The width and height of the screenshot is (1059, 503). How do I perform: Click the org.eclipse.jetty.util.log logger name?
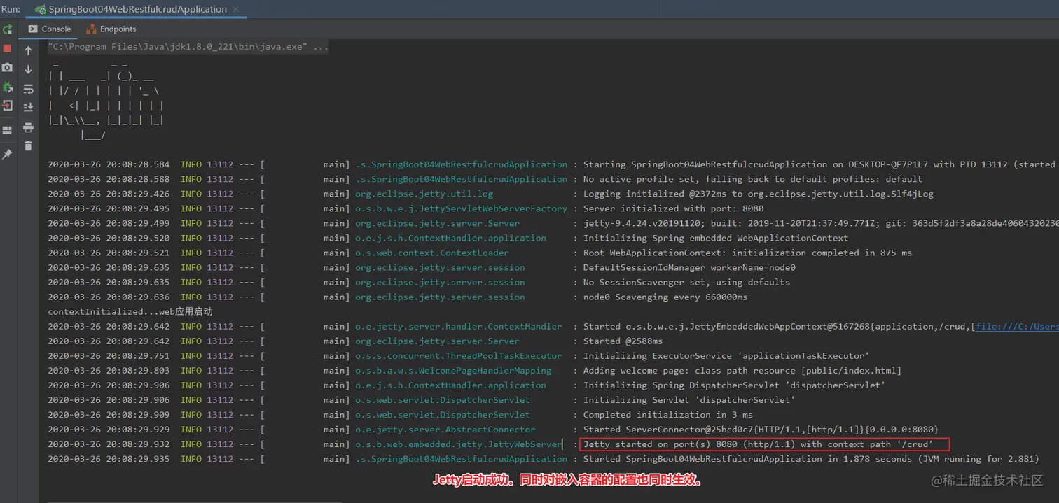[x=424, y=194]
